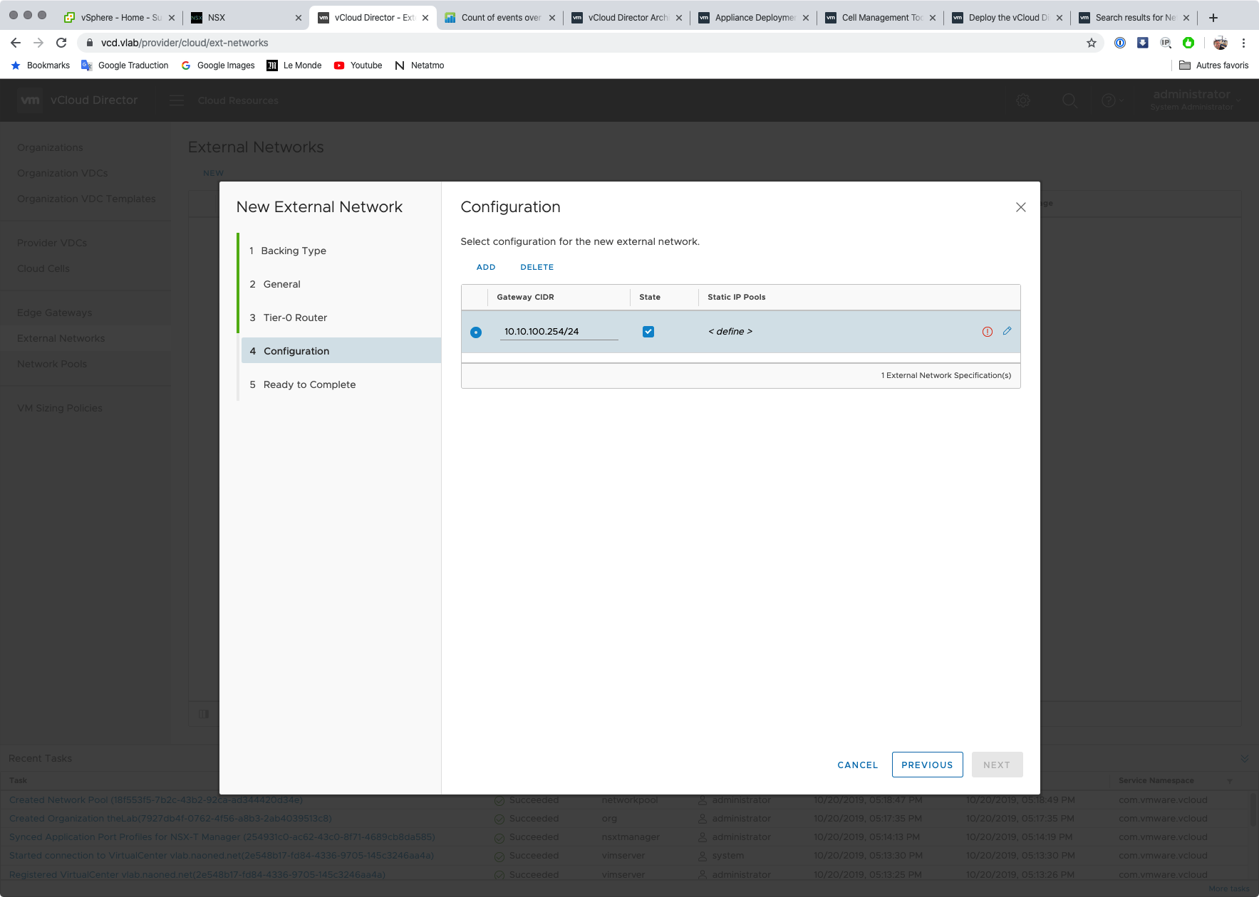Screen dimensions: 1259x897
Task: Cancel the new external network wizard
Action: point(857,765)
